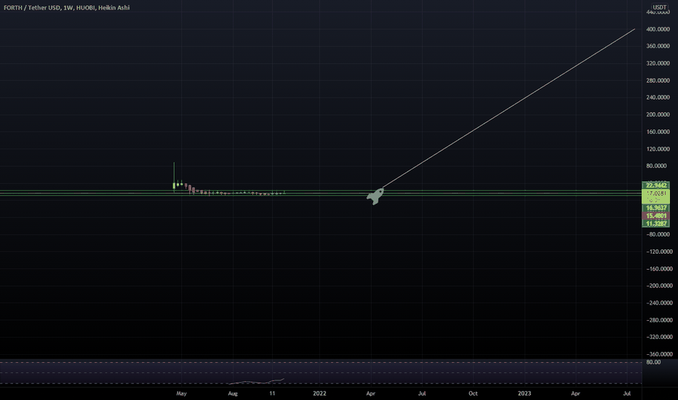This screenshot has height=400, width=678.
Task: Click the Oct label on time axis
Action: [473, 393]
